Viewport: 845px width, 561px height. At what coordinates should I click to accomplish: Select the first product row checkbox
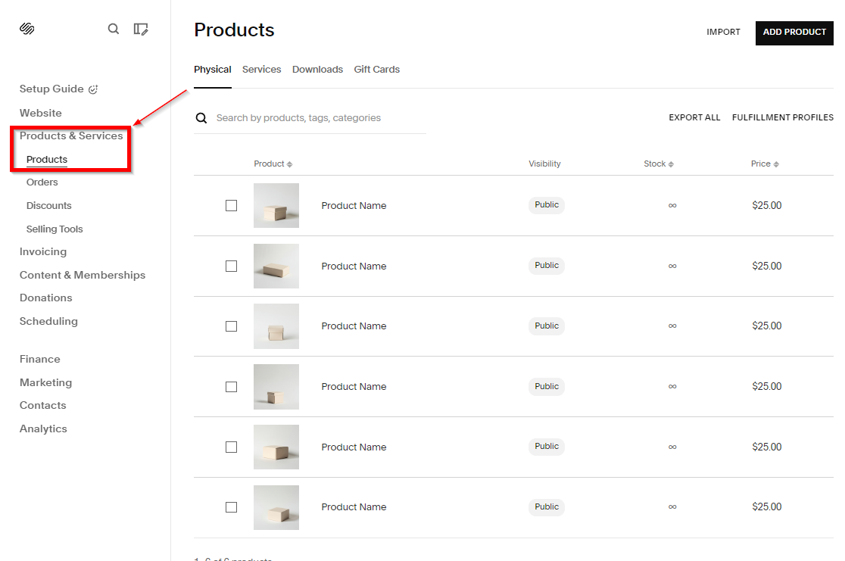231,205
